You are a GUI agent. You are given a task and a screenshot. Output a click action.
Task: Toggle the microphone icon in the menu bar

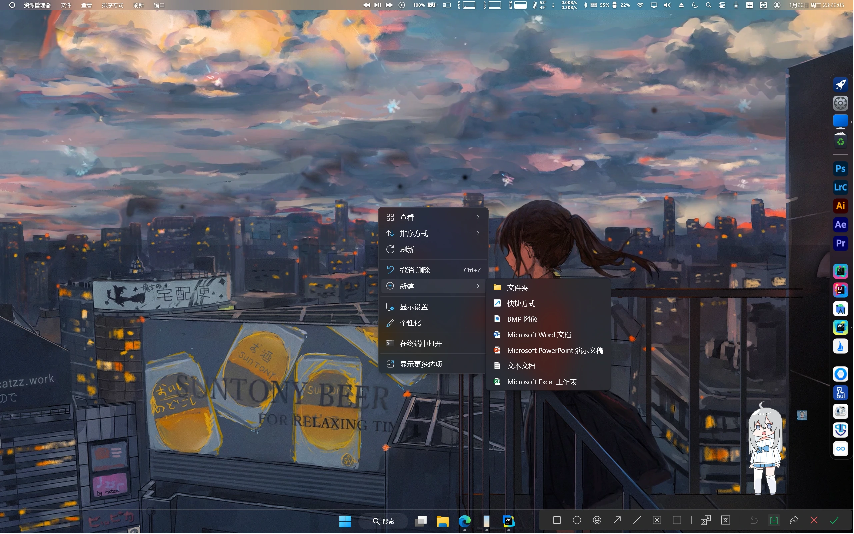pyautogui.click(x=736, y=5)
